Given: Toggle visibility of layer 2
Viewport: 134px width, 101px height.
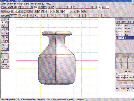Looking at the screenshot, I should click(120, 29).
